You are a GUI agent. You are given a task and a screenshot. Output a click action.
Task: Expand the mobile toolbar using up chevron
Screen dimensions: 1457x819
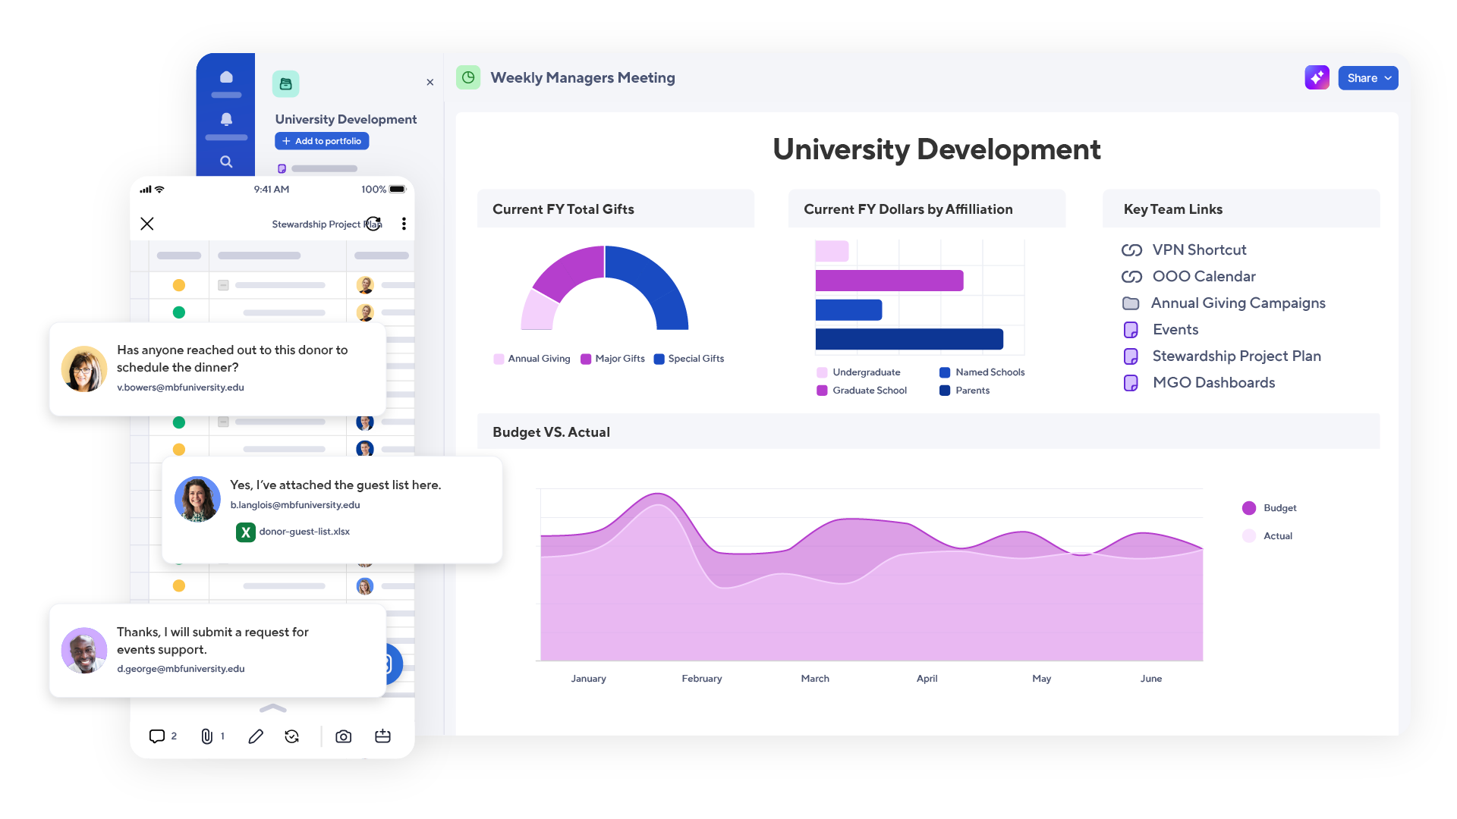point(272,708)
